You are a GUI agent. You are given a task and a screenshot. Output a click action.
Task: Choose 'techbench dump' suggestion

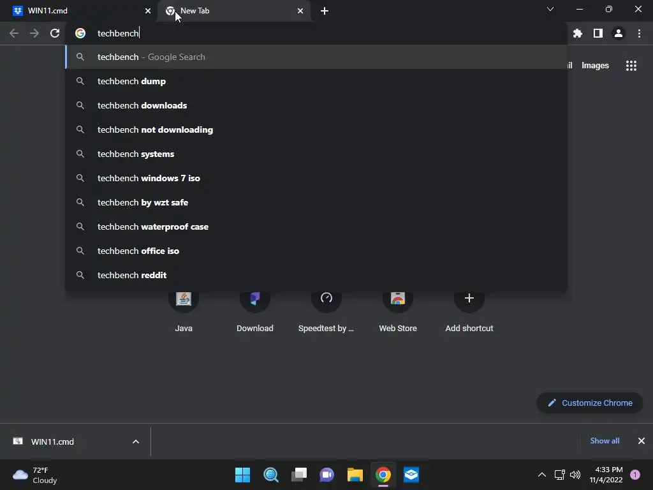[x=316, y=81]
